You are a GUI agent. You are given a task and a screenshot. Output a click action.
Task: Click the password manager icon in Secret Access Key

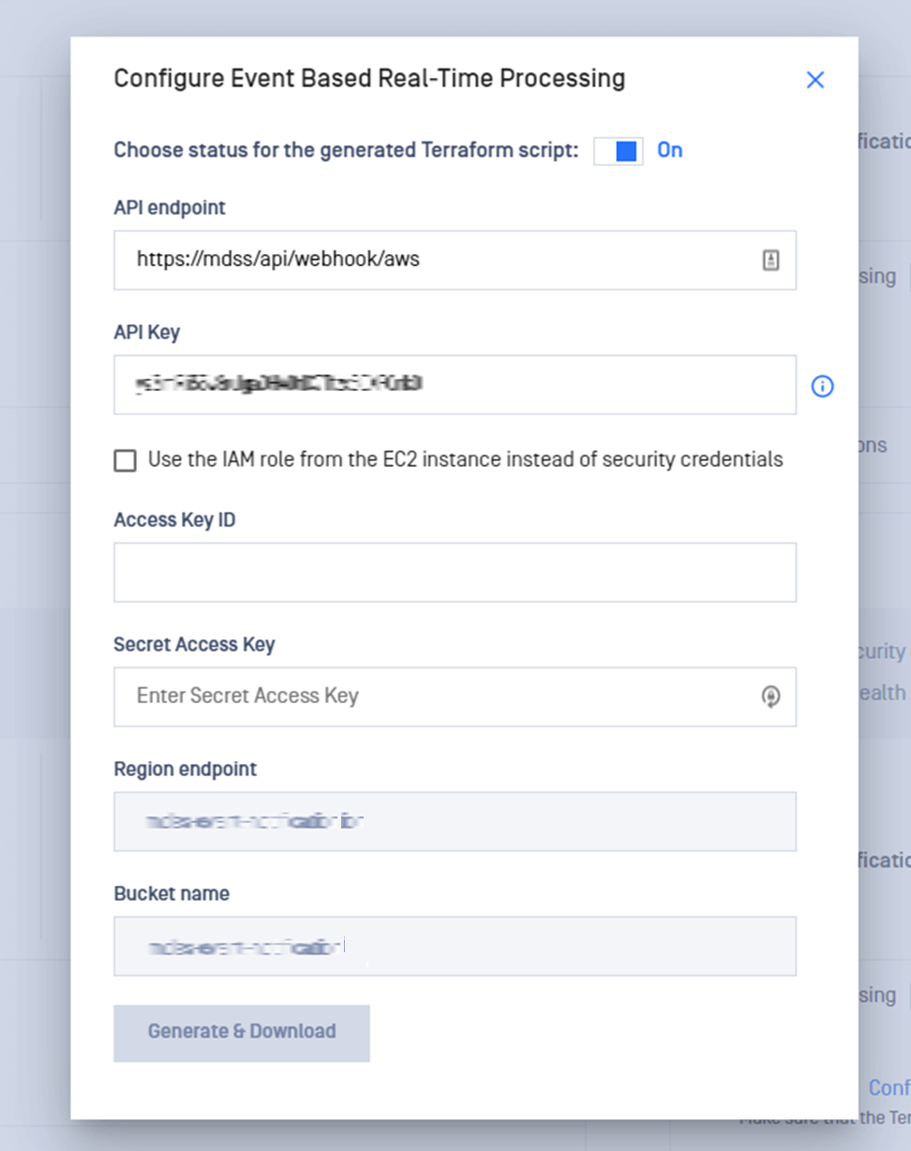770,696
